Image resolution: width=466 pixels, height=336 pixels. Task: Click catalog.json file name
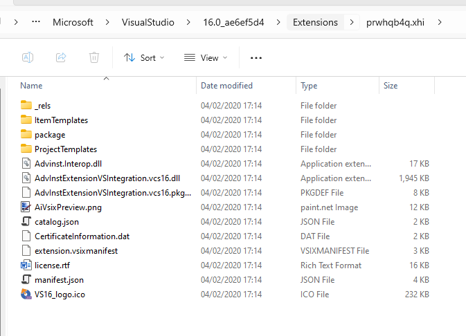pyautogui.click(x=57, y=222)
